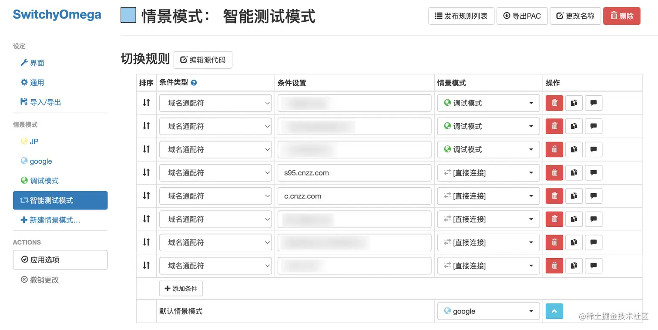Open note icon of first rule row
The height and width of the screenshot is (330, 658).
[594, 103]
